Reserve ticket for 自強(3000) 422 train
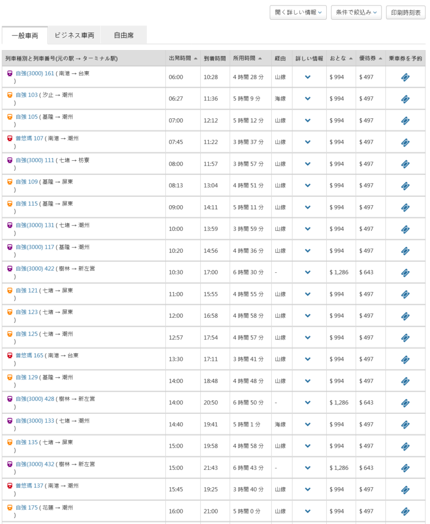430x524 pixels. coord(405,273)
